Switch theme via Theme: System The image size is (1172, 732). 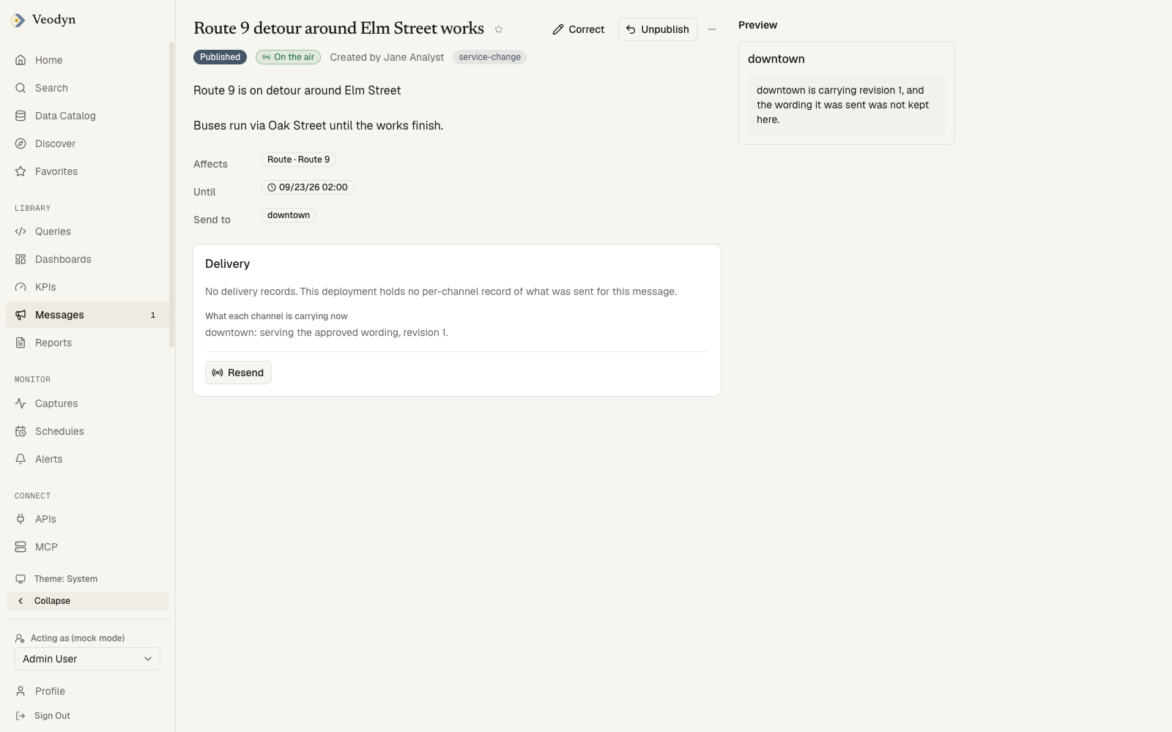click(87, 579)
